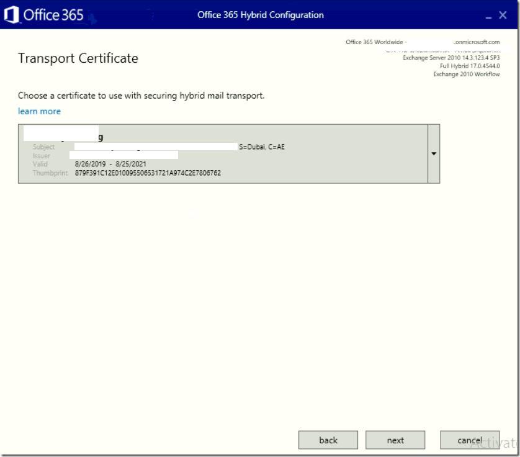Expand the certificate selection dropdown arrow

(x=434, y=153)
